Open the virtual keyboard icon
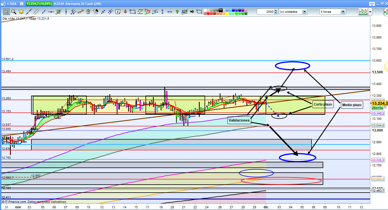This screenshot has height=210, width=388. [371, 4]
